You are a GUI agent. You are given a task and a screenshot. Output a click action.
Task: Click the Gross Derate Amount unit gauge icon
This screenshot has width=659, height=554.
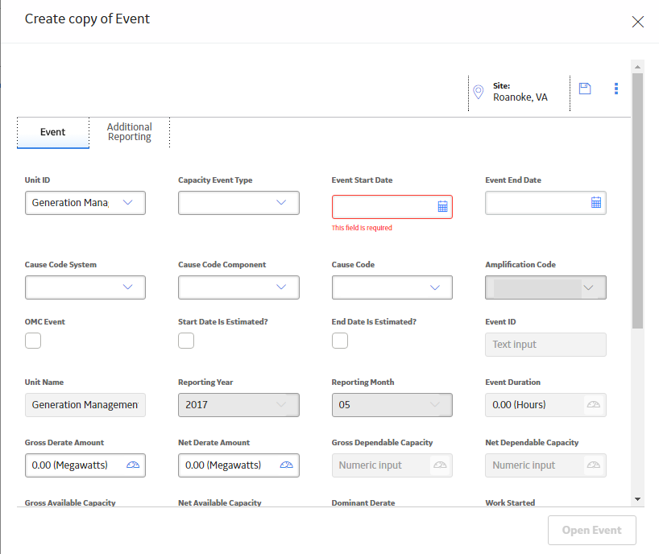(x=133, y=465)
